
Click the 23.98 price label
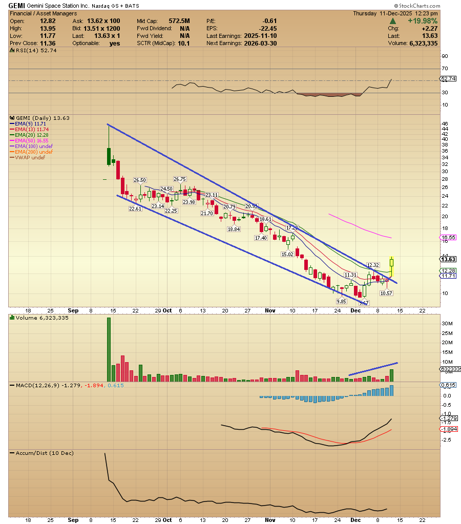tap(189, 202)
